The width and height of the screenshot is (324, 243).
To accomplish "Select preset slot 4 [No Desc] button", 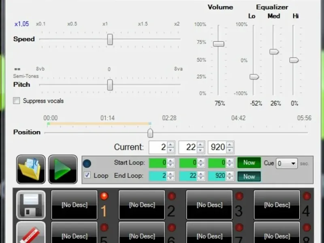I will (277, 205).
